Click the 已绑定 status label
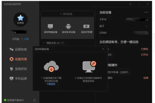Image resolution: width=155 pixels, height=103 pixels. pyautogui.click(x=145, y=49)
